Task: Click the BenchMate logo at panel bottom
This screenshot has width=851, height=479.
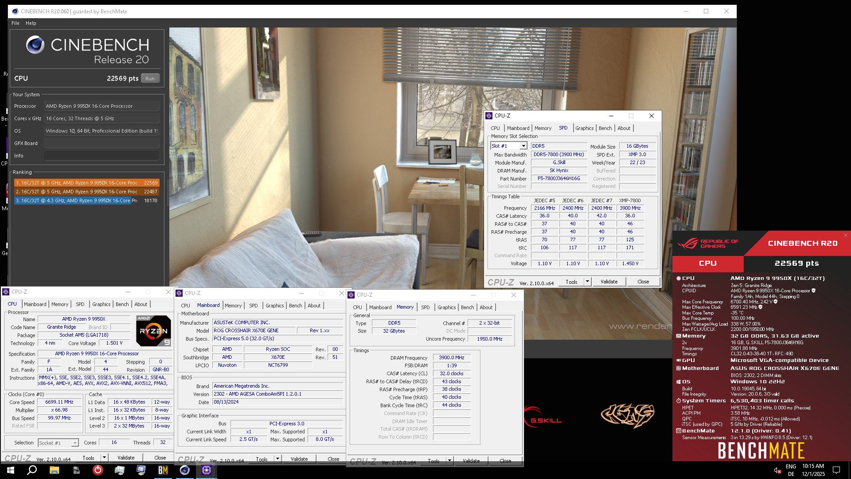Action: pos(761,451)
